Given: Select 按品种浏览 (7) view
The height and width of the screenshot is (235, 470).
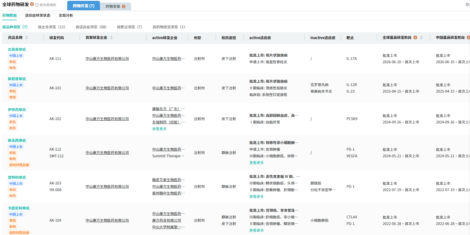Looking at the screenshot, I should (x=15, y=27).
